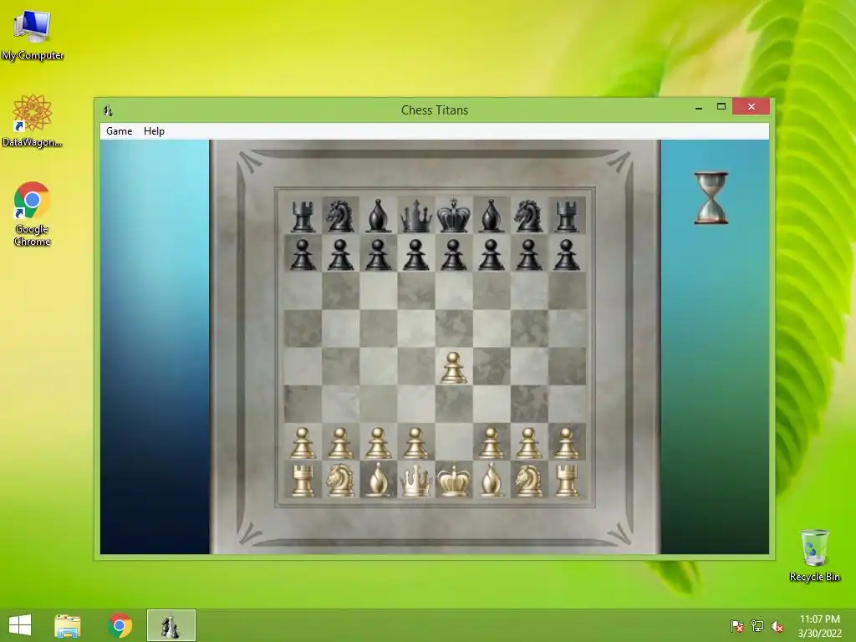Select the black rook on a8
Image resolution: width=856 pixels, height=642 pixels.
tap(303, 217)
